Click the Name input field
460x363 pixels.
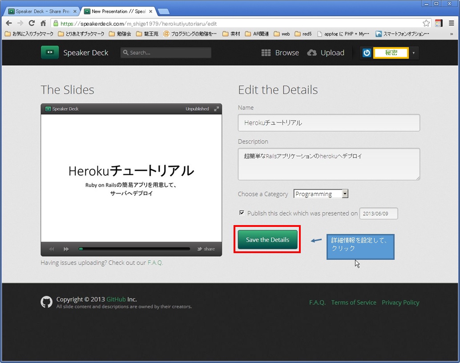329,123
